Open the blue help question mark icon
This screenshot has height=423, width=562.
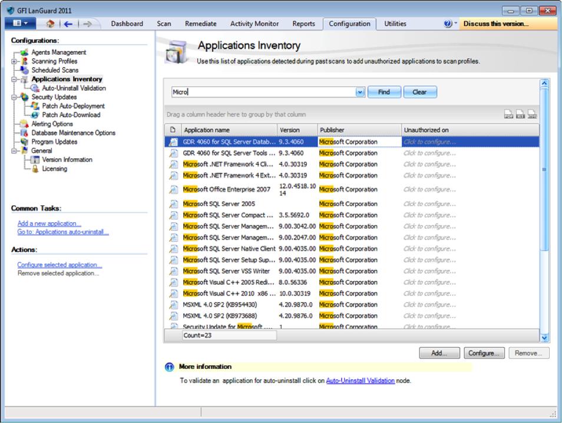tap(448, 24)
